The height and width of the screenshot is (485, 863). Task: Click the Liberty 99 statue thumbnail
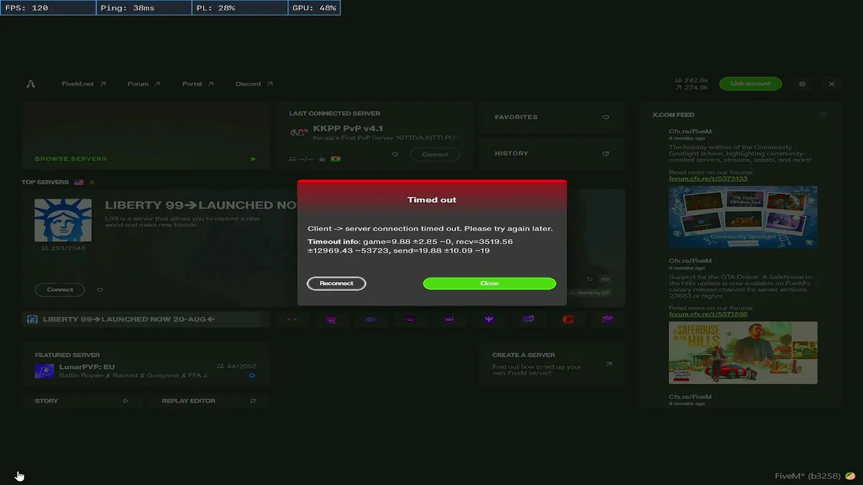pyautogui.click(x=63, y=220)
